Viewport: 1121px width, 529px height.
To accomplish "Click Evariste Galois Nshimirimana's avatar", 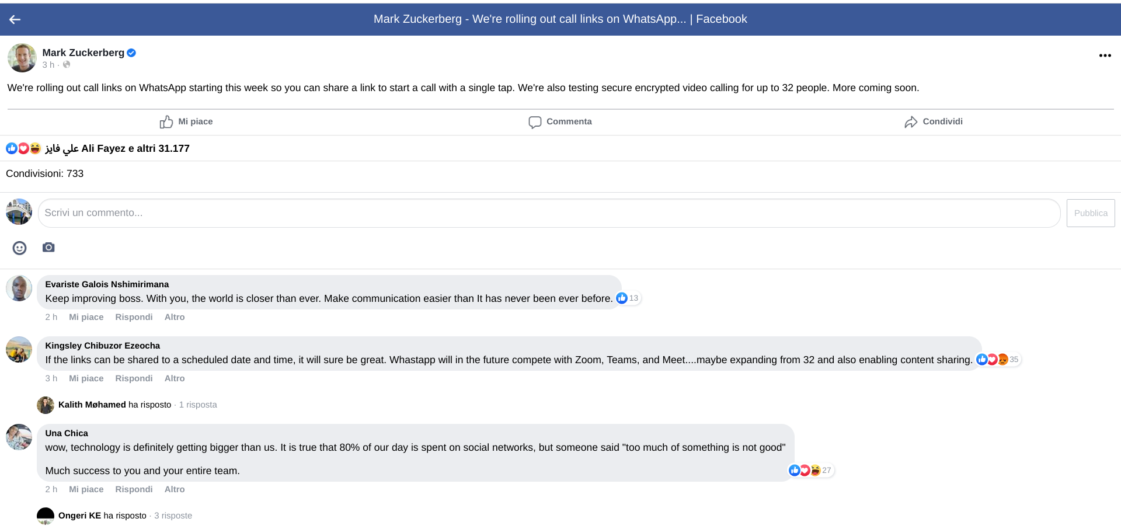I will pyautogui.click(x=19, y=288).
